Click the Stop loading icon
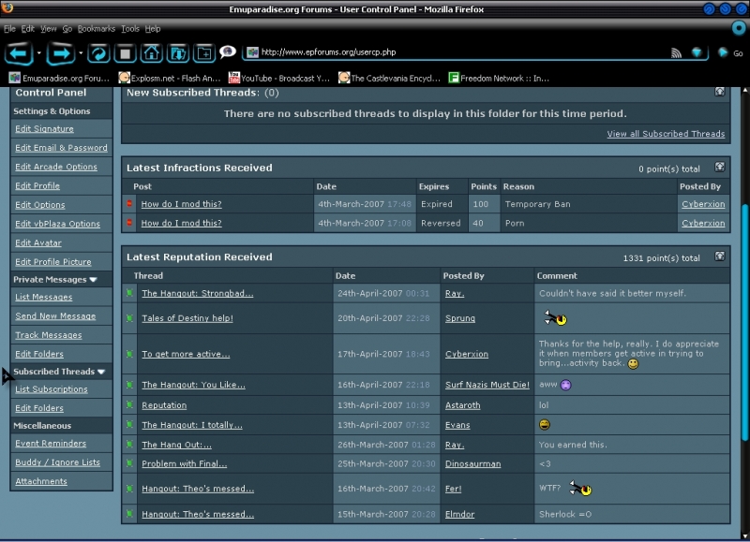 pyautogui.click(x=125, y=53)
